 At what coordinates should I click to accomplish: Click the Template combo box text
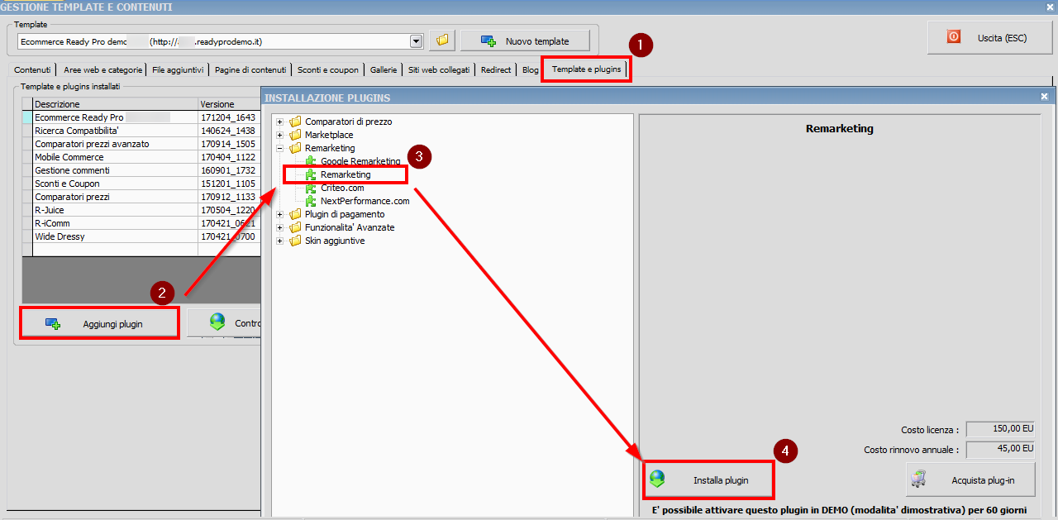(213, 41)
